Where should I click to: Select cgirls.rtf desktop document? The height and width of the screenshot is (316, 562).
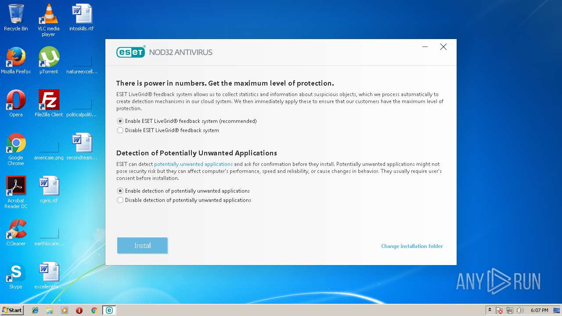(x=48, y=190)
